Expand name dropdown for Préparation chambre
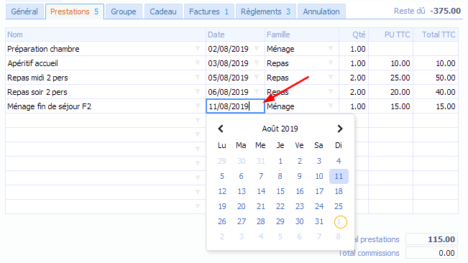This screenshot has height=263, width=468. (198, 49)
